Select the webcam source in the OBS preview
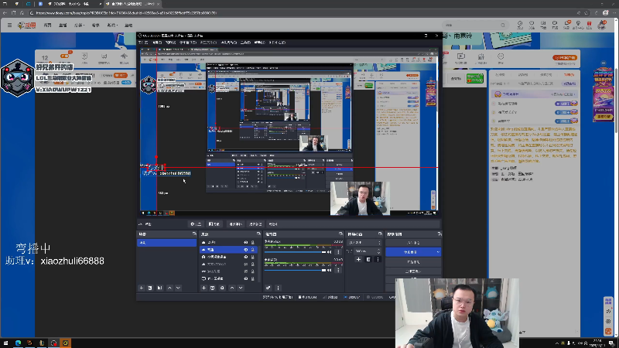Image resolution: width=619 pixels, height=348 pixels. click(360, 199)
